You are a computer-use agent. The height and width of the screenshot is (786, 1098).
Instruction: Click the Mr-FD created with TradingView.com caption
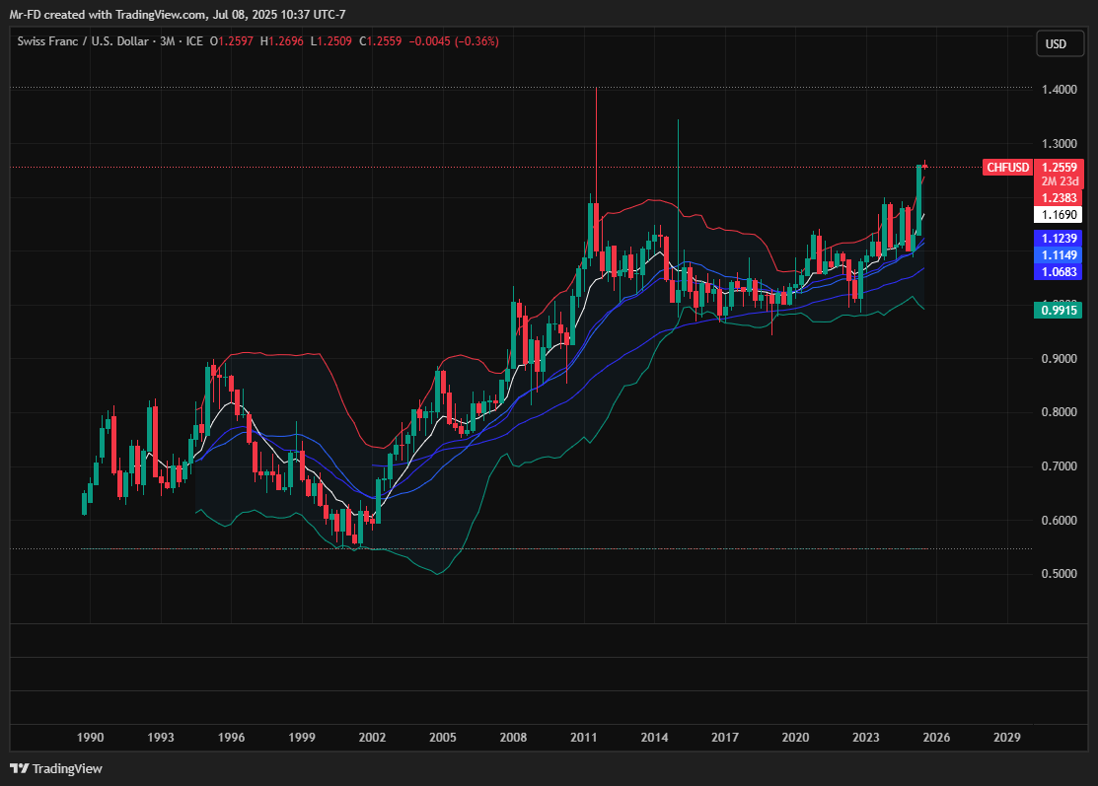click(178, 15)
